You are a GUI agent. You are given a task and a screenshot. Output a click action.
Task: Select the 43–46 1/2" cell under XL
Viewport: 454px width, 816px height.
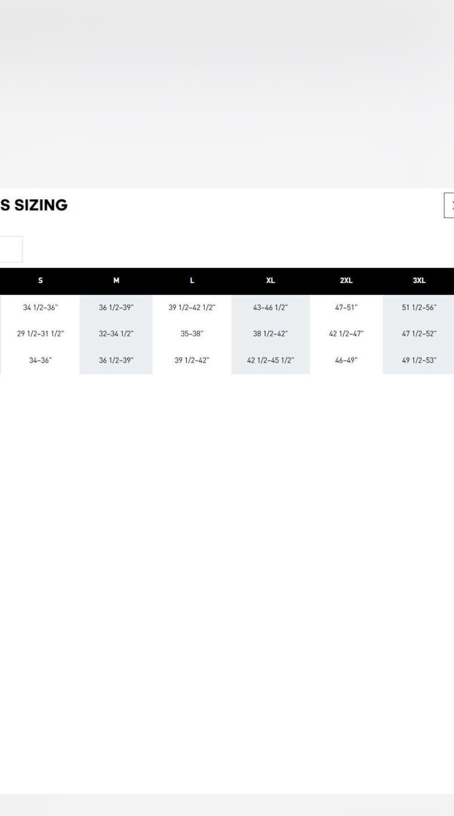click(x=270, y=308)
